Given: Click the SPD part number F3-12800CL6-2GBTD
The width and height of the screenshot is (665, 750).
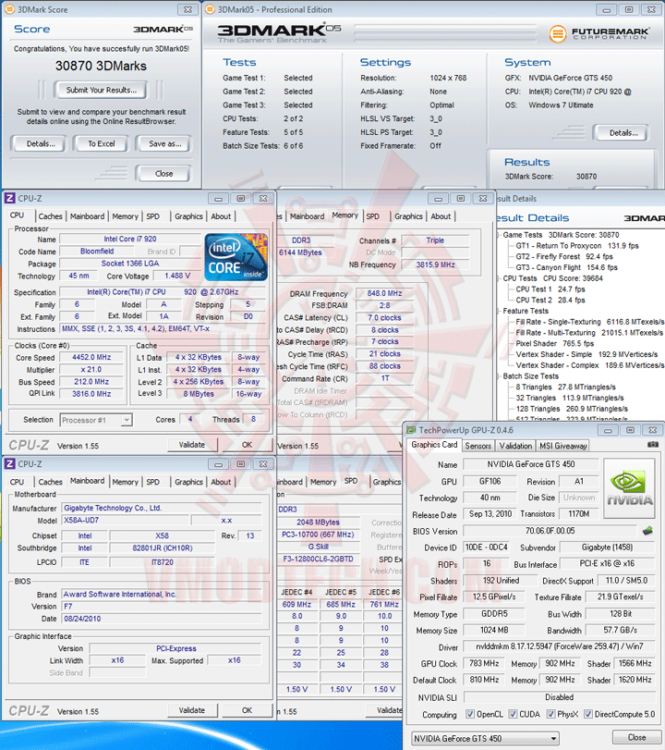Looking at the screenshot, I should [x=318, y=559].
